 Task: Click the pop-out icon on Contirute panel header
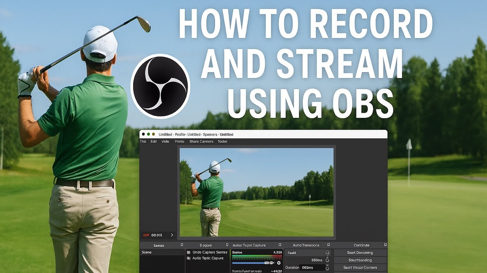coord(385,245)
